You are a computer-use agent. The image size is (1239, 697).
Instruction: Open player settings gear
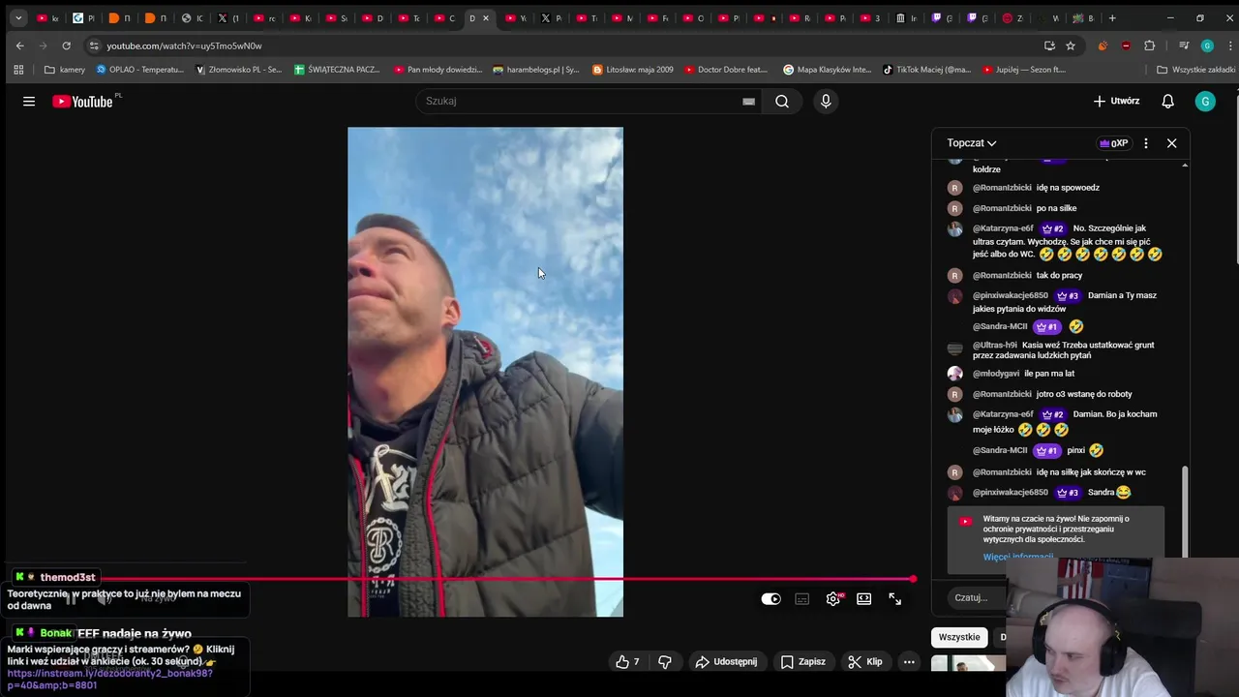coord(832,599)
